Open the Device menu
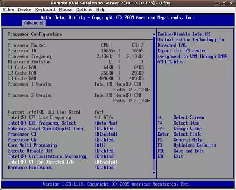The image size is (236, 190). (25, 9)
